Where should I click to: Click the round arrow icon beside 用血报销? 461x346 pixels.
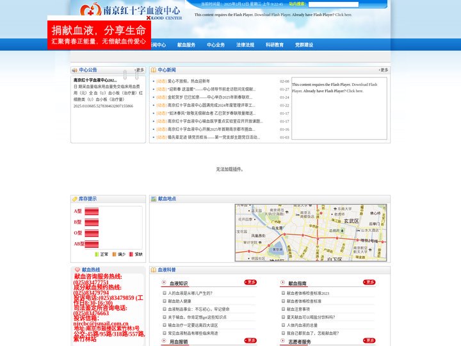(x=164, y=341)
